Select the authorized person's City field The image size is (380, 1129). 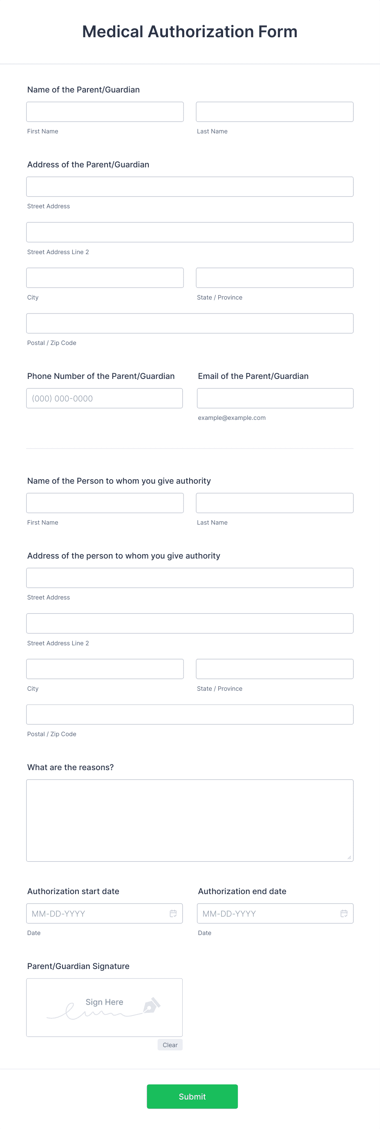tap(105, 669)
